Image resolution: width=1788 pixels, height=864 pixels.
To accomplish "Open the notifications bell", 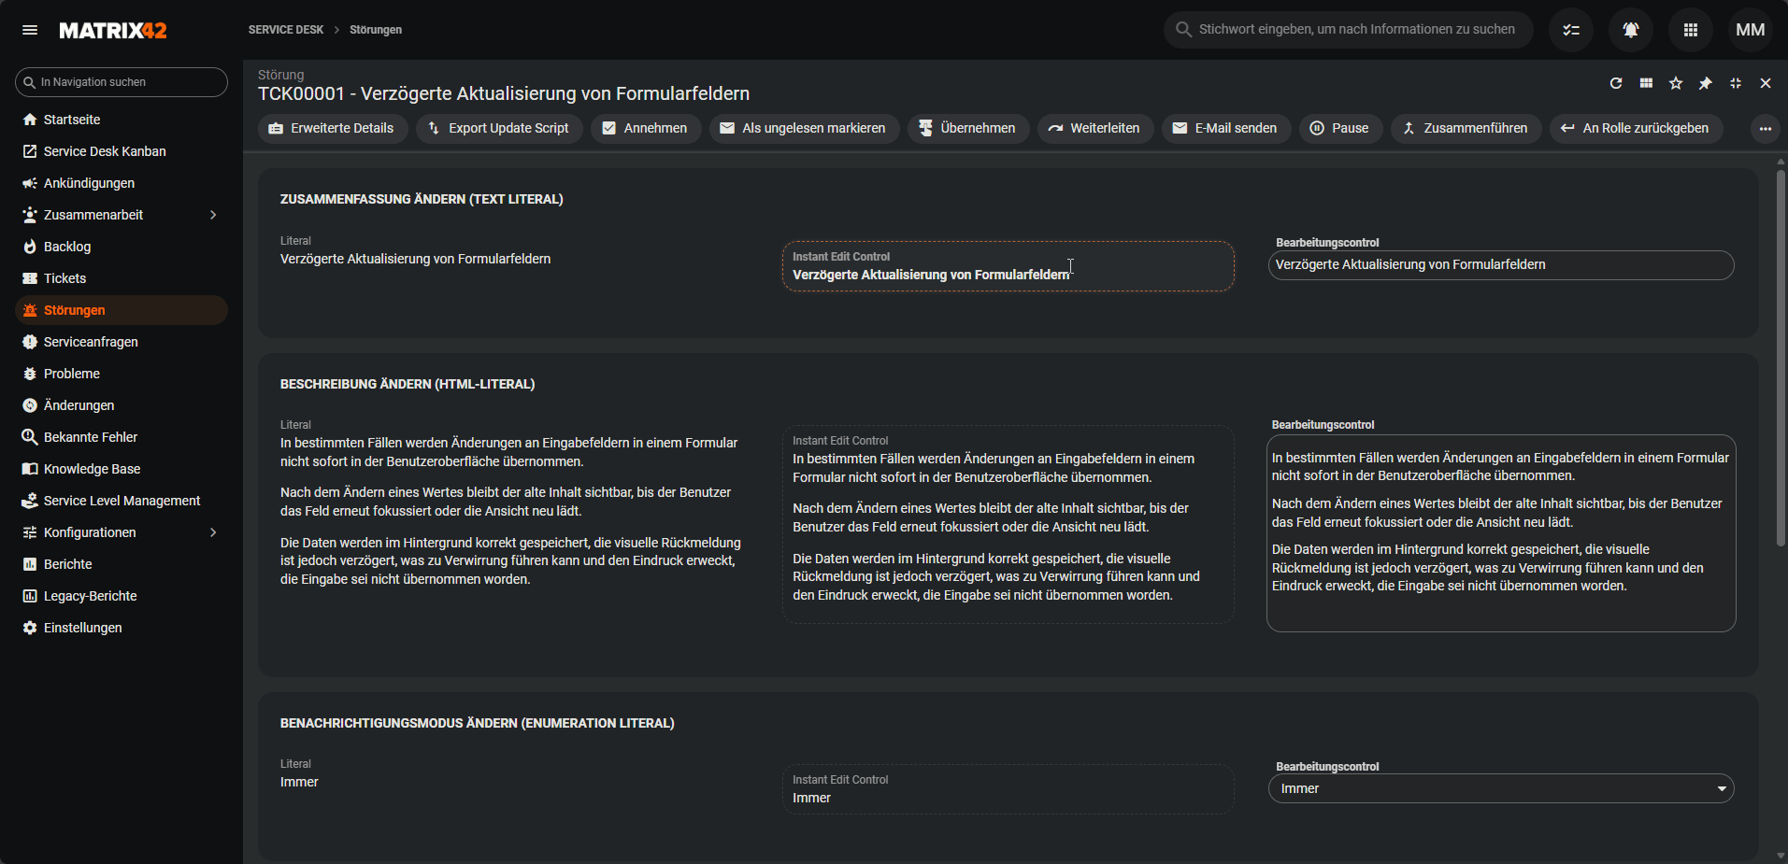I will (1631, 30).
